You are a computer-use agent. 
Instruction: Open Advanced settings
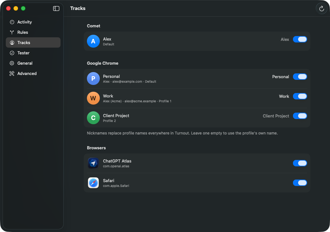(x=33, y=73)
